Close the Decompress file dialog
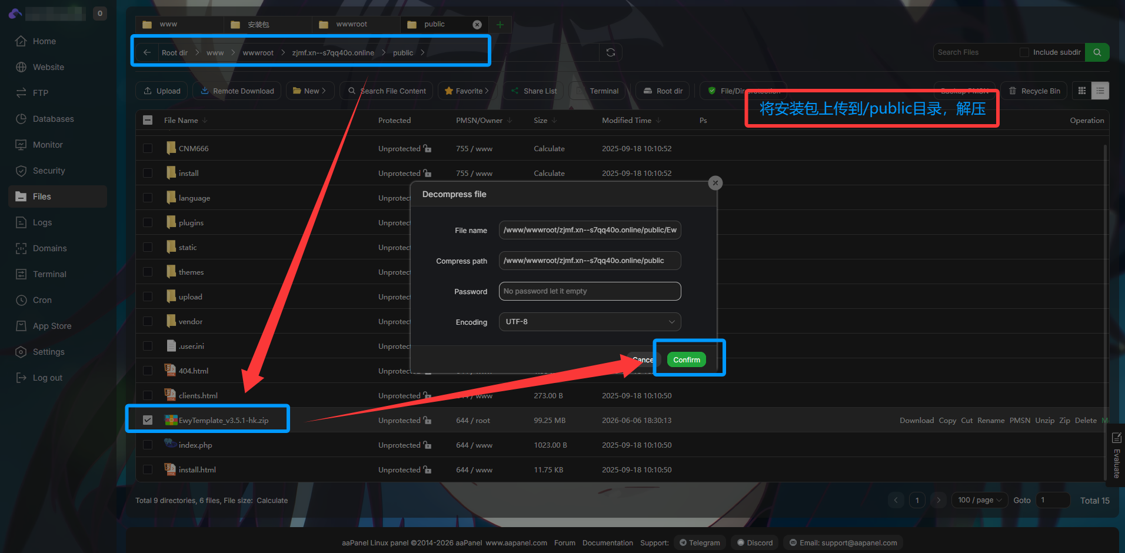The width and height of the screenshot is (1125, 553). coord(715,183)
